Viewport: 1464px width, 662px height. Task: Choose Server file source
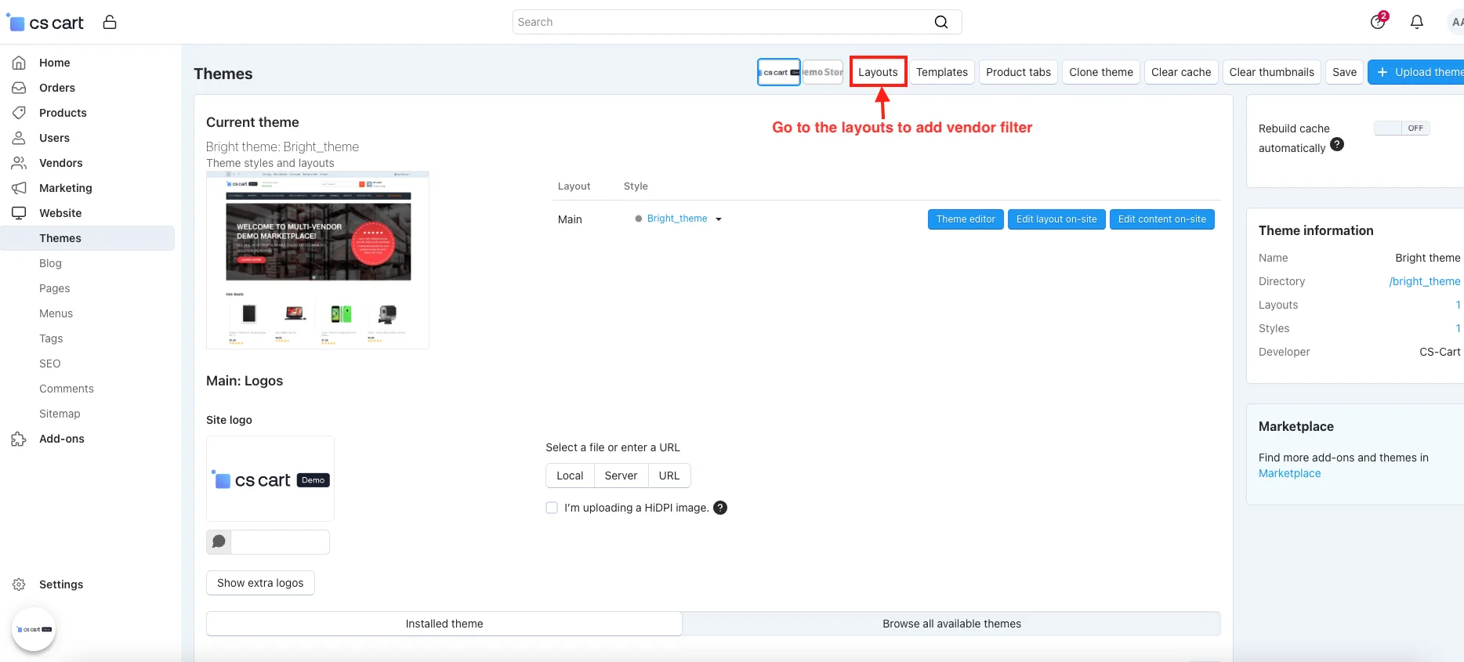click(x=621, y=476)
